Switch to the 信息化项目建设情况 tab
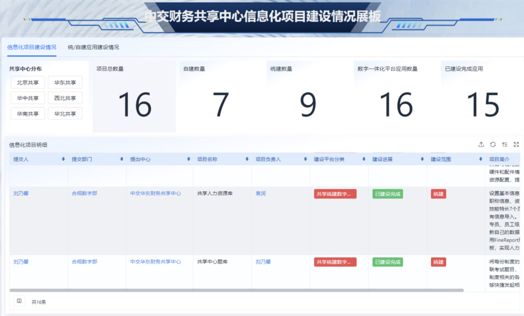 (x=32, y=47)
